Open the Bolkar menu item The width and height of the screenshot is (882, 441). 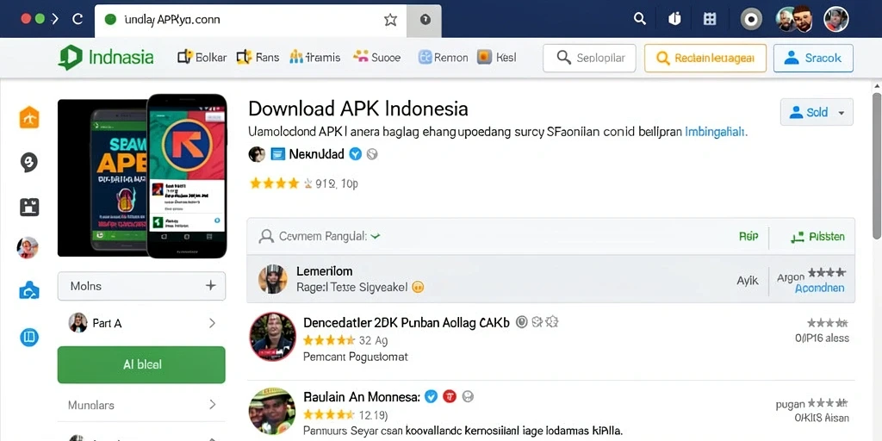click(202, 58)
